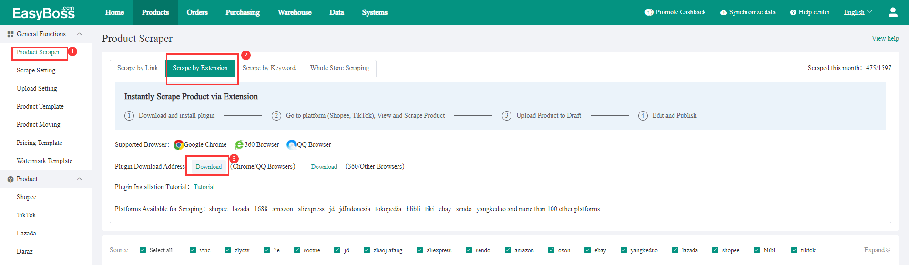Switch to Whole Store Scraping tab

(340, 68)
